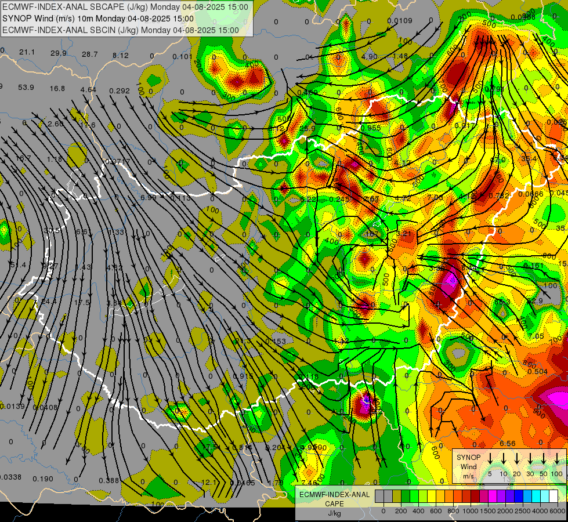Click 'ECMWF-INDEX-ANAL' label in bottom legend
This screenshot has height=522, width=568.
click(334, 495)
